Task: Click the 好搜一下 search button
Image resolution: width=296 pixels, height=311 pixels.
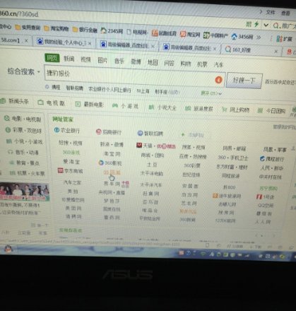Action: tap(244, 81)
